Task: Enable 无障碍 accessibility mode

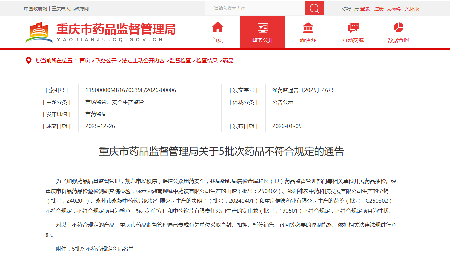Action: [x=394, y=9]
